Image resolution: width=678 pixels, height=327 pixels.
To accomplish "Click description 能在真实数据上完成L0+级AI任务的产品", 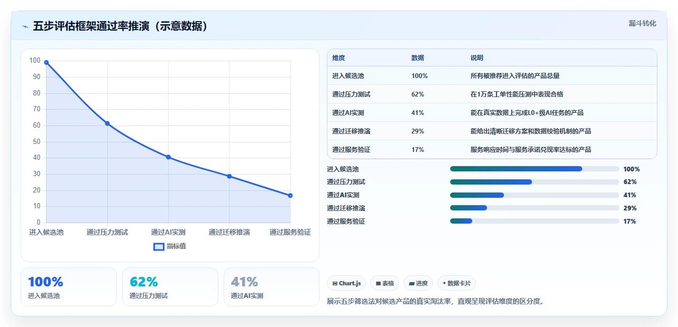I will tap(527, 113).
